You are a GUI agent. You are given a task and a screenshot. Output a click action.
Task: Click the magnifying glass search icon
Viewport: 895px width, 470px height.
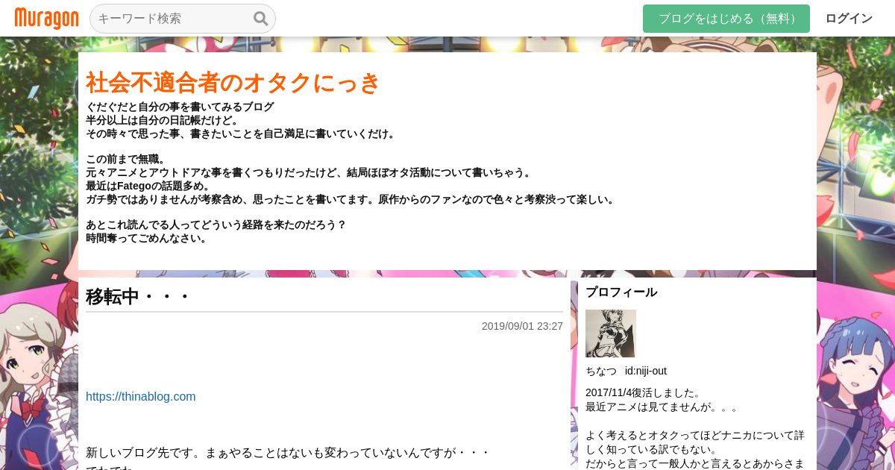click(260, 19)
